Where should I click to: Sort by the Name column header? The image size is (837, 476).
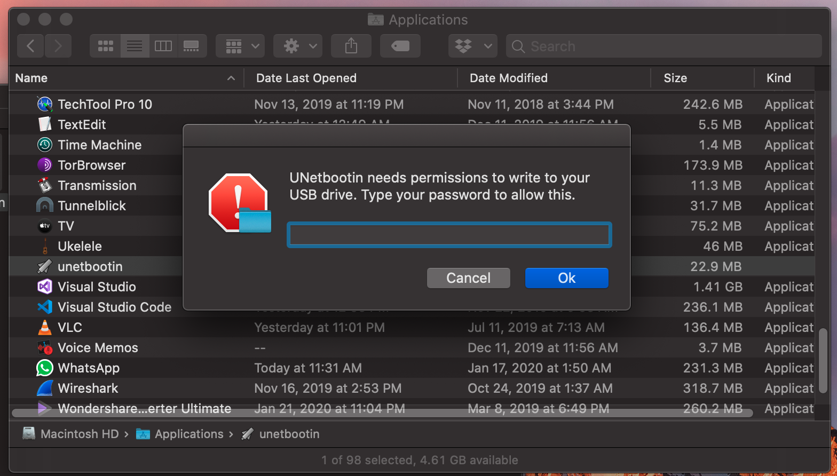(x=31, y=78)
